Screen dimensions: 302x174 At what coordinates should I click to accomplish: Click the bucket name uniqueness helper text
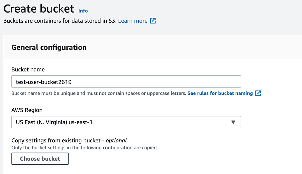(x=98, y=93)
